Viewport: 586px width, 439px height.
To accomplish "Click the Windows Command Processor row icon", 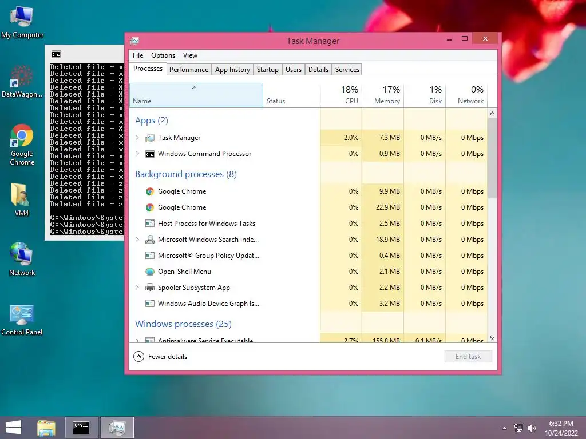I will [x=150, y=154].
